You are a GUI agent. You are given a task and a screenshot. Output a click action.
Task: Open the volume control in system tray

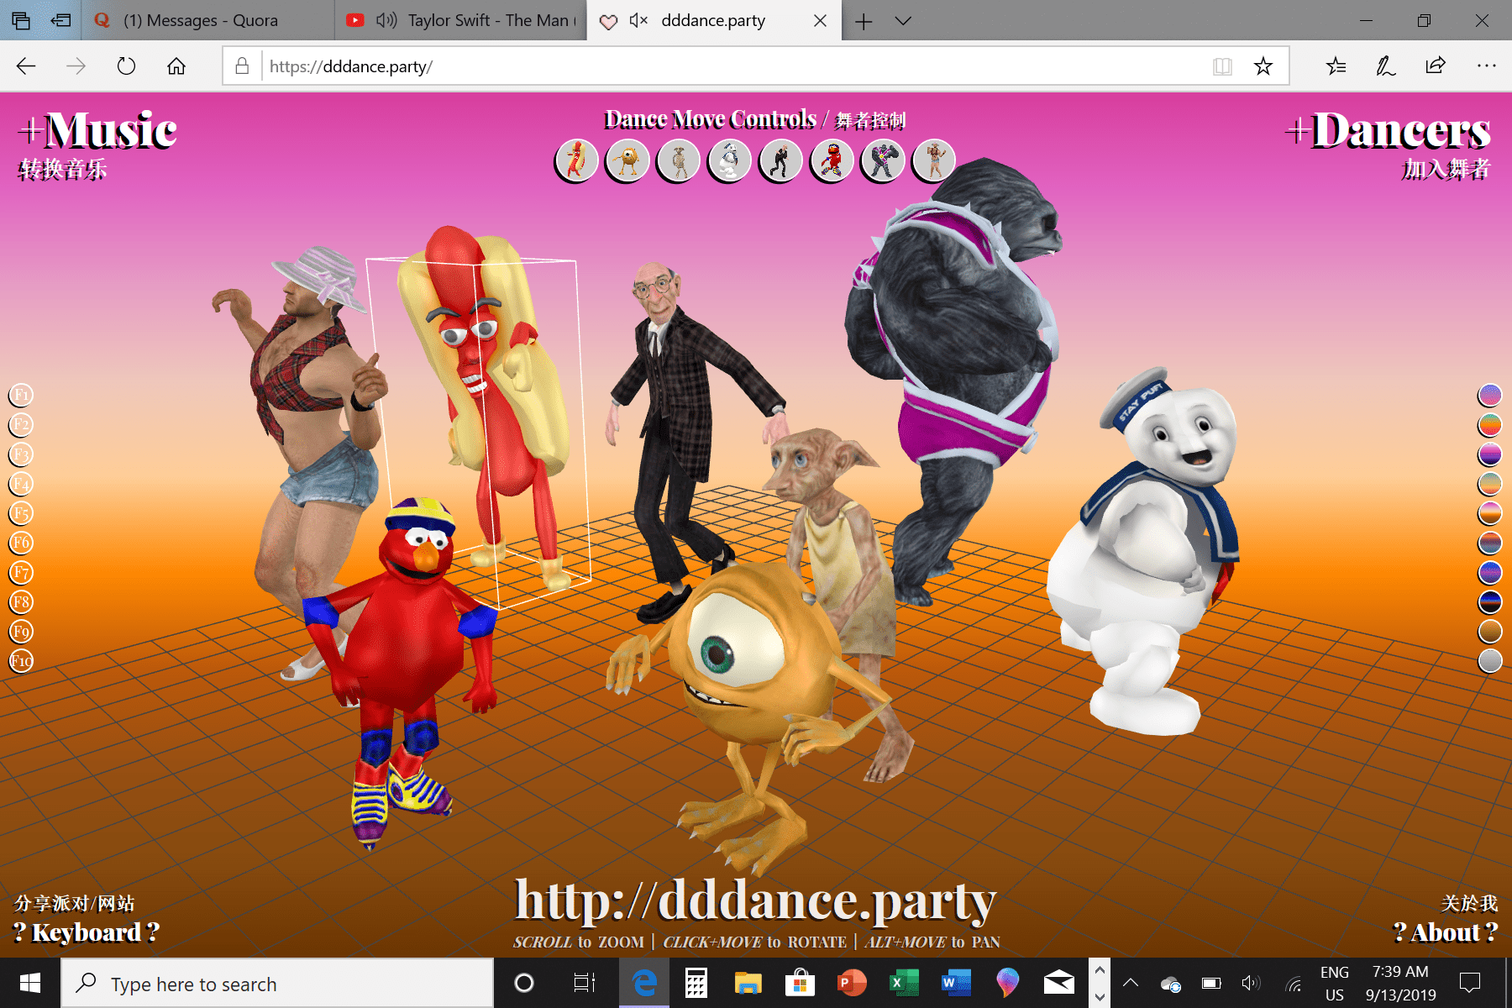pyautogui.click(x=1251, y=983)
